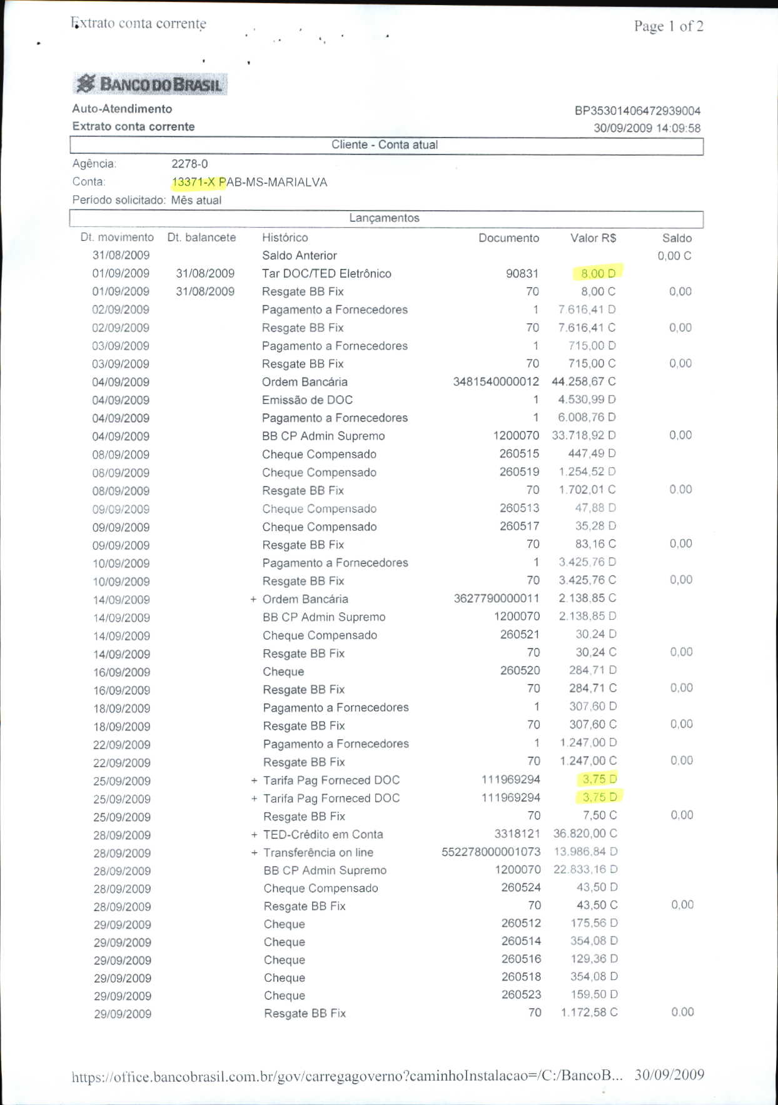Image resolution: width=778 pixels, height=1105 pixels.
Task: Click the footer date 30/09/2009
Action: pos(669,1075)
